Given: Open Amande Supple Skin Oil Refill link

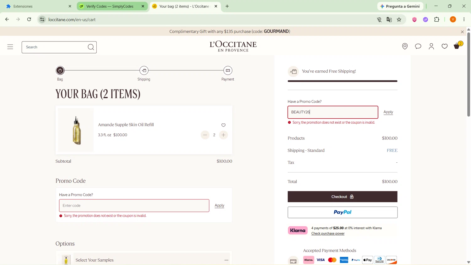Looking at the screenshot, I should point(126,125).
